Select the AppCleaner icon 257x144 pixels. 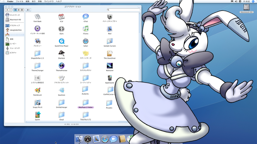[110, 78]
